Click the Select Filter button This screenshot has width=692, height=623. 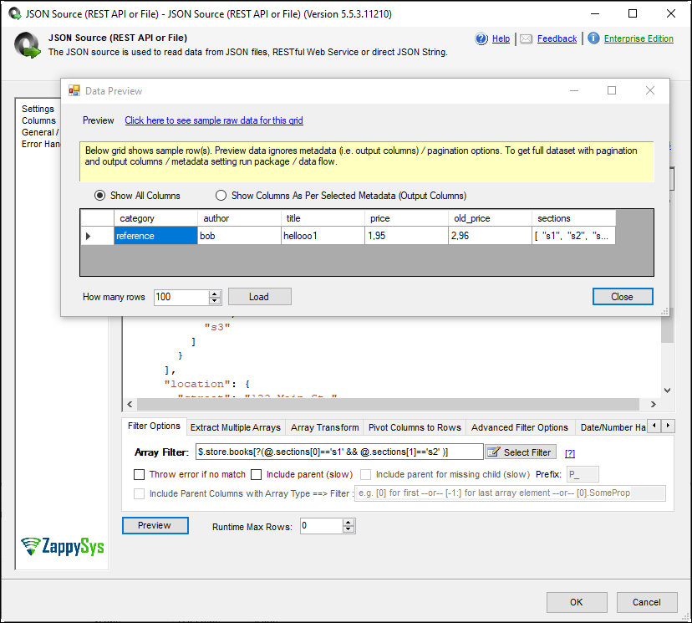click(x=521, y=452)
